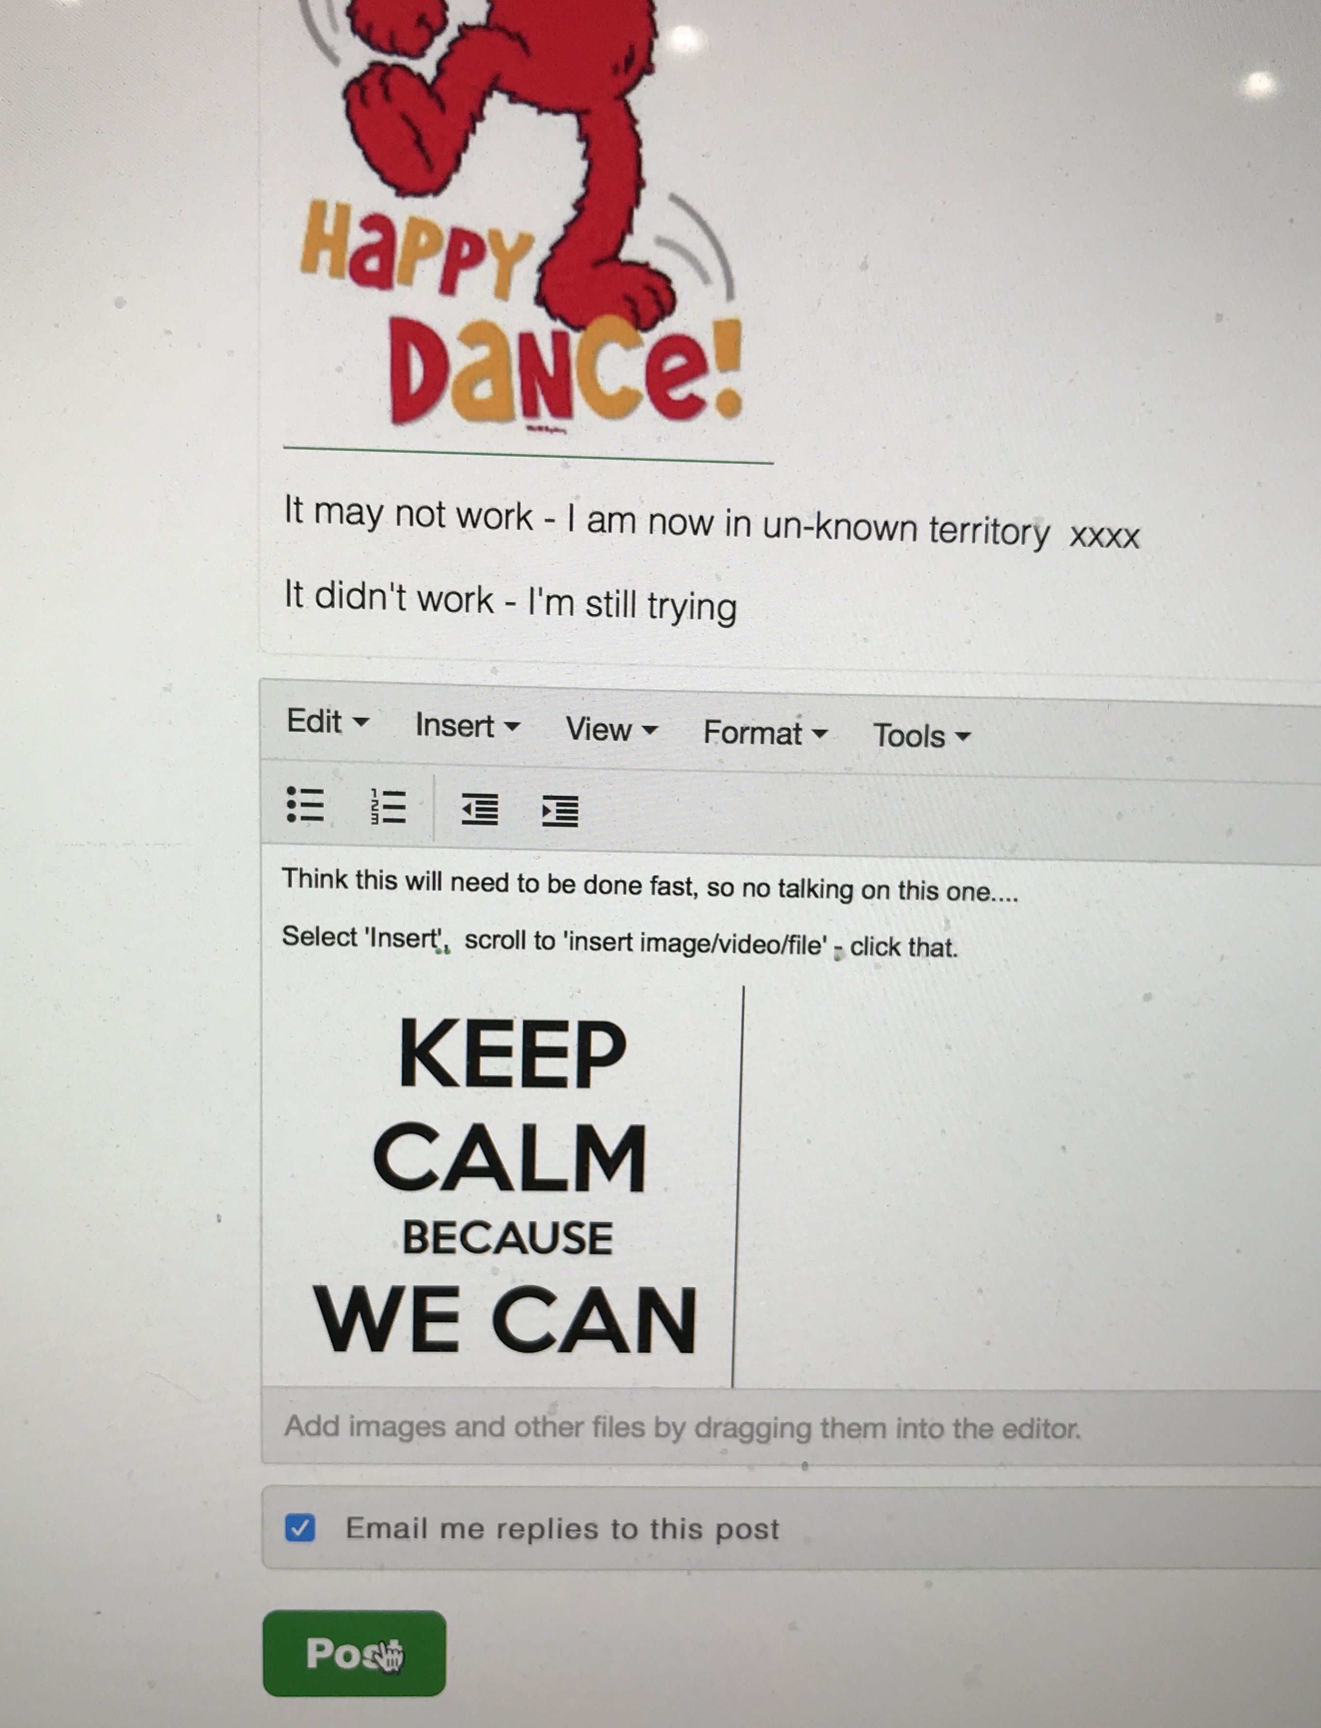Viewport: 1321px width, 1728px height.
Task: Click the decrease indent icon
Action: [x=480, y=809]
